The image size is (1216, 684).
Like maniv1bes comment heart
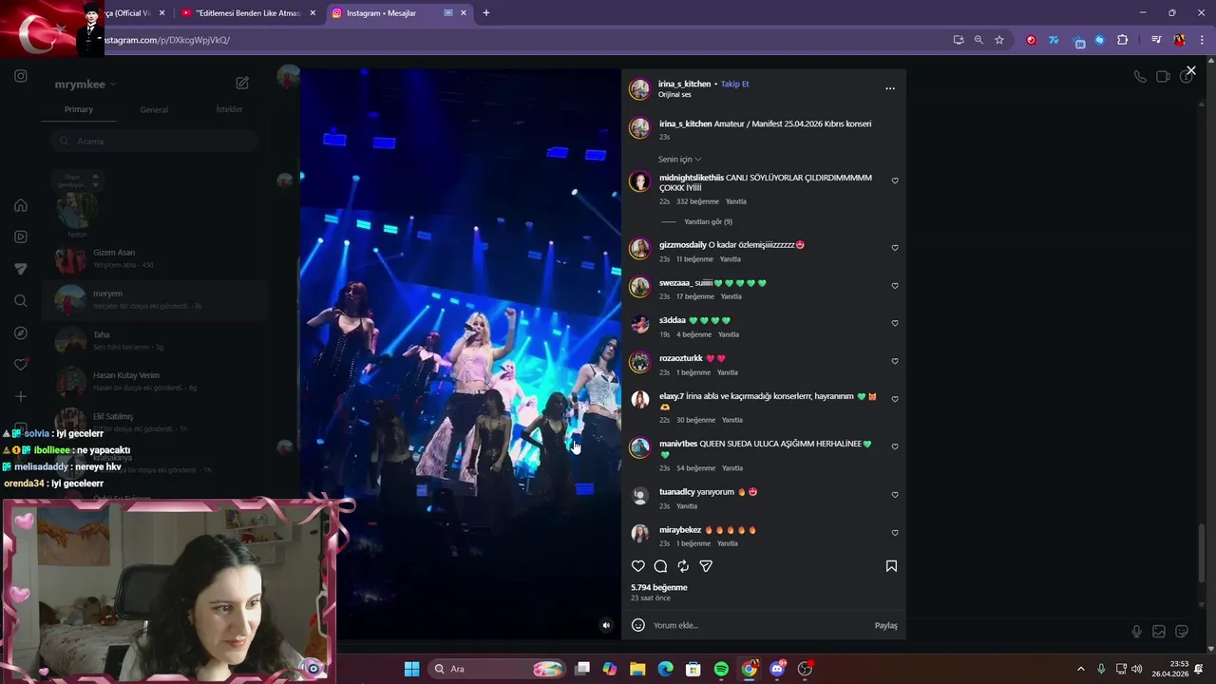(x=895, y=446)
